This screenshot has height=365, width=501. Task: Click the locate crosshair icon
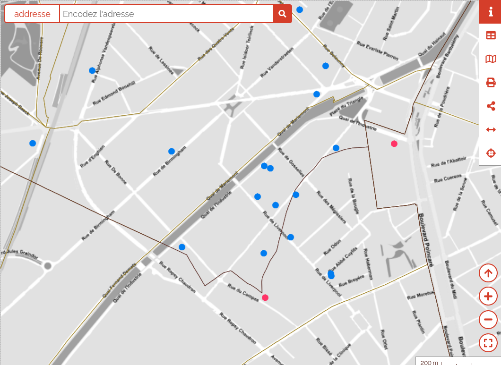[491, 153]
